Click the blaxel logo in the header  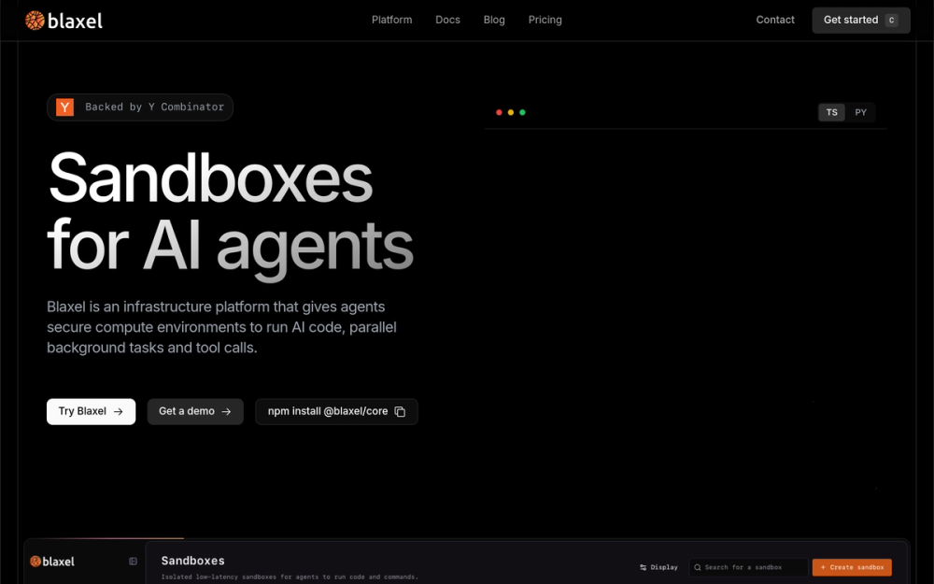(x=64, y=21)
